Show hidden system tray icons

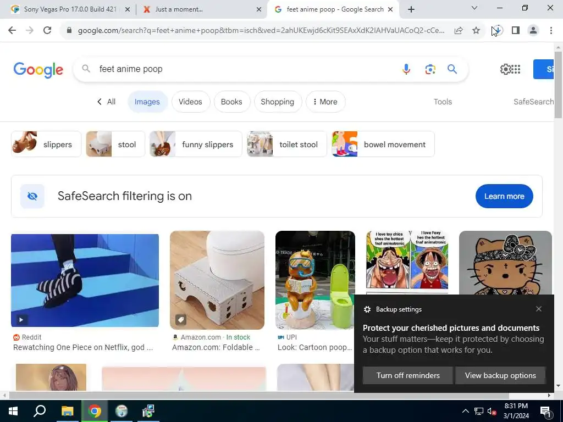[x=465, y=411]
